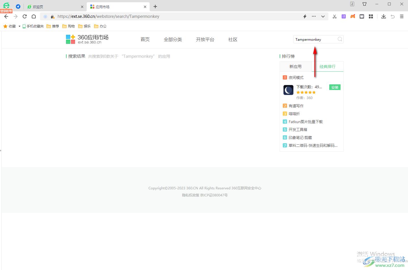Open the orange game controller extension
408x270 pixels.
point(353,16)
